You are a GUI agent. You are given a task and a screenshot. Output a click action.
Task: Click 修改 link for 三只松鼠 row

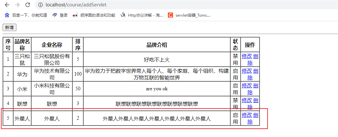(x=247, y=56)
